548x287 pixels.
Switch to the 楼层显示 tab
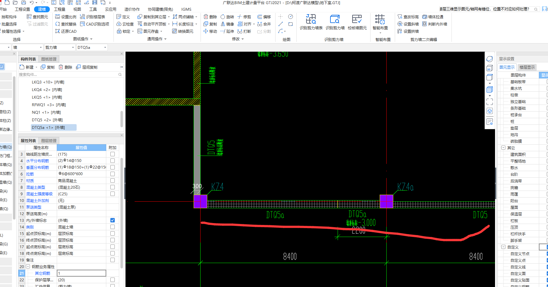pos(527,67)
